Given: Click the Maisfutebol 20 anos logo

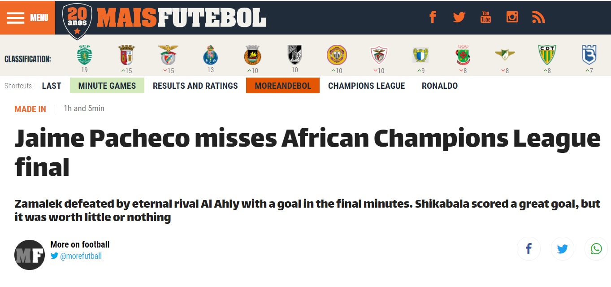Looking at the screenshot, I should 165,19.
